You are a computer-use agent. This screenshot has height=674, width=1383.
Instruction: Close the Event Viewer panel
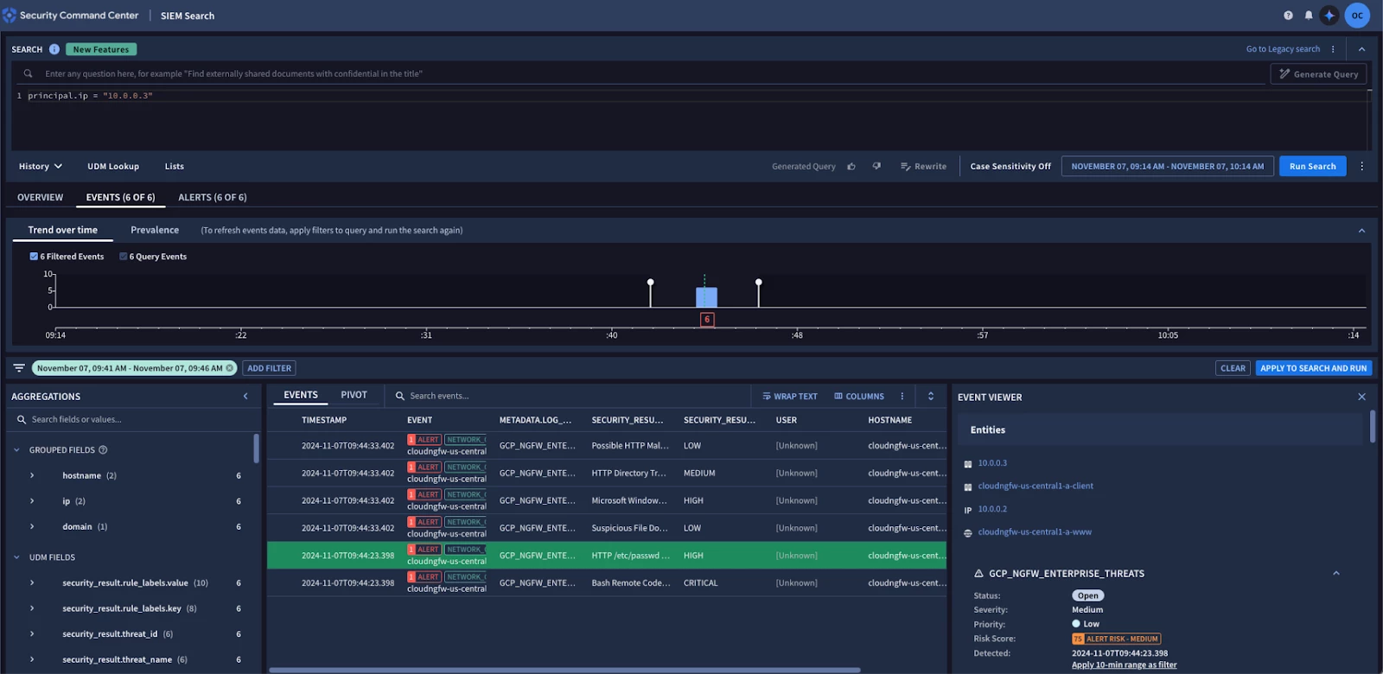[x=1361, y=397]
